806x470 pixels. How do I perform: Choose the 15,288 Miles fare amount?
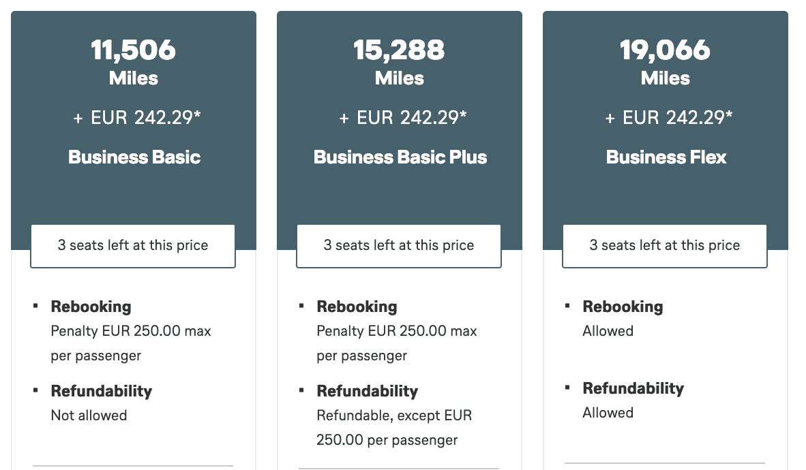coord(400,50)
